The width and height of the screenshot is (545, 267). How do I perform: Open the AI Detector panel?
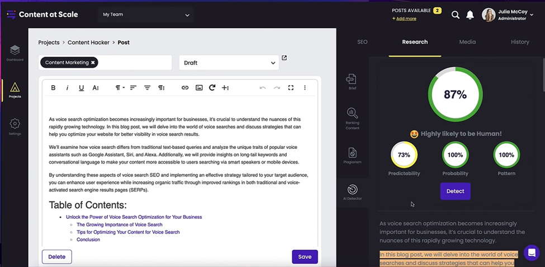pos(352,192)
